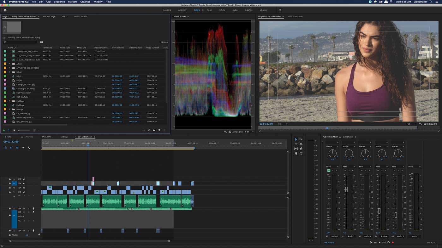Select the Ripple Edit tool

click(296, 144)
